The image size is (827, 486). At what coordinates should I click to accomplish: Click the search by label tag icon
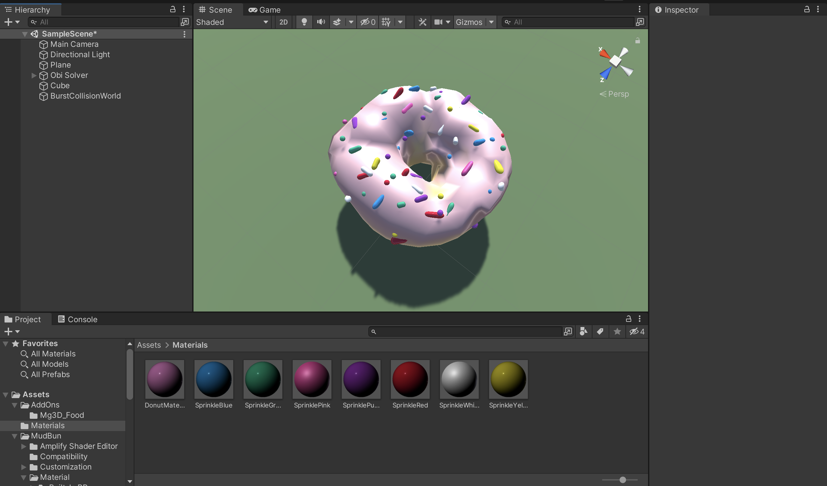[600, 331]
